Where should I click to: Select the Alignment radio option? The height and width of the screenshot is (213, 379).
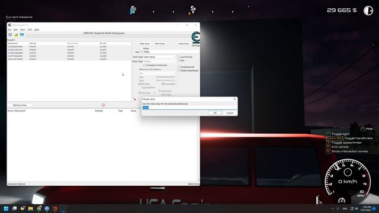[x=159, y=91]
